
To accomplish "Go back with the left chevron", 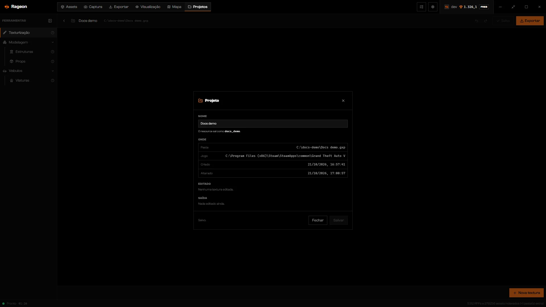I will pos(64,21).
